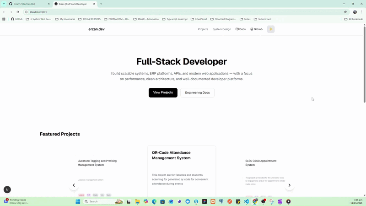The width and height of the screenshot is (366, 206).
Task: Open Visual Studio Code from the taskbar
Action: [x=247, y=201]
